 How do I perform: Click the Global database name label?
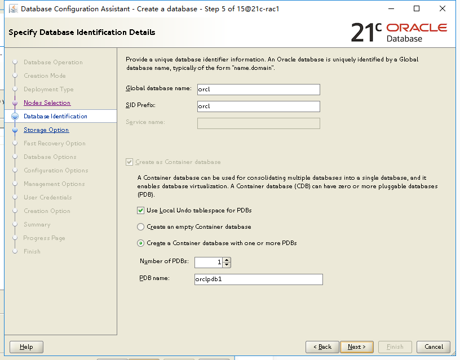[158, 88]
